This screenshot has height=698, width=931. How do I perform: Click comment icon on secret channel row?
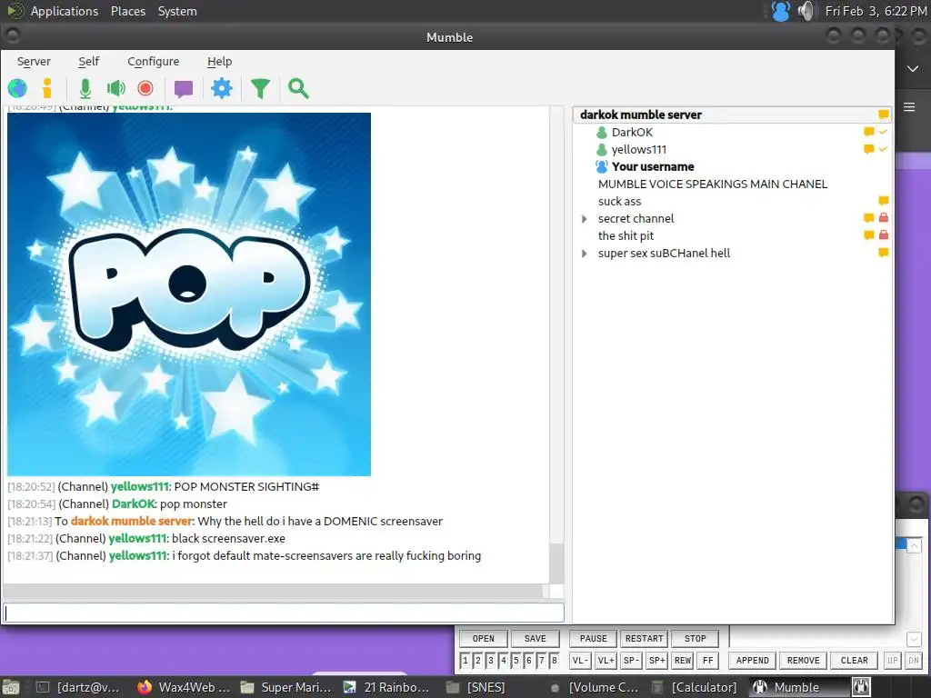(x=868, y=218)
